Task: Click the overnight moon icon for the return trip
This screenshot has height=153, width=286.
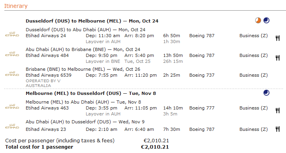Action: [266, 93]
